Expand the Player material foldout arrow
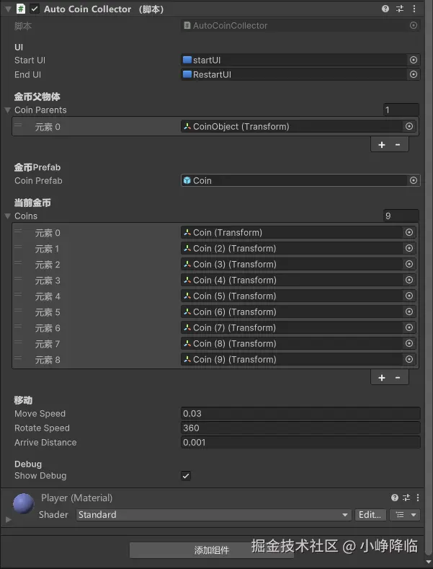Viewport: 433px width, 569px height. (x=8, y=519)
